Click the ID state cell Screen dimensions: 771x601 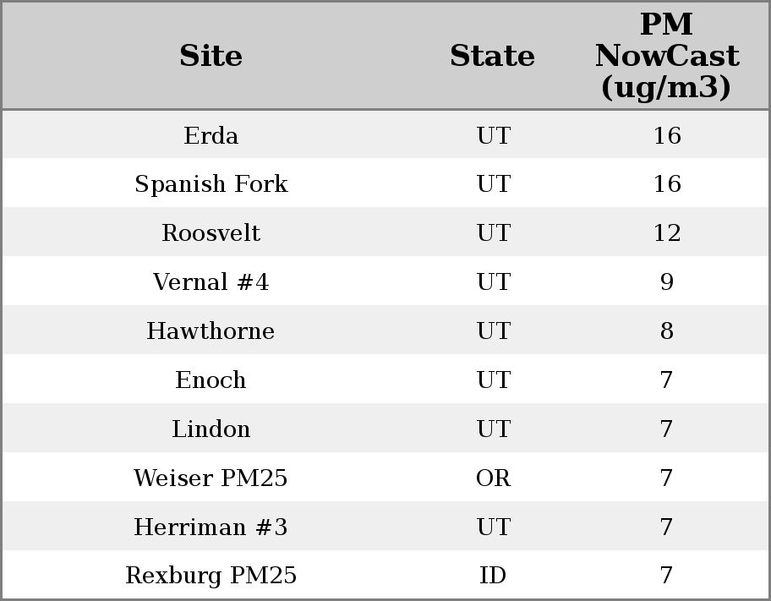tap(493, 576)
